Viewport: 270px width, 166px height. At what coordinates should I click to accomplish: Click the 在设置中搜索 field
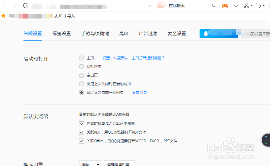click(255, 34)
